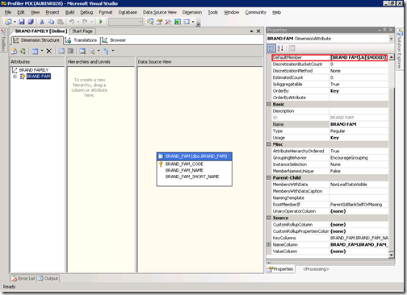Click the green arrow Deploy toolbar icon
Viewport: 407px width, 295px height.
pyautogui.click(x=178, y=22)
